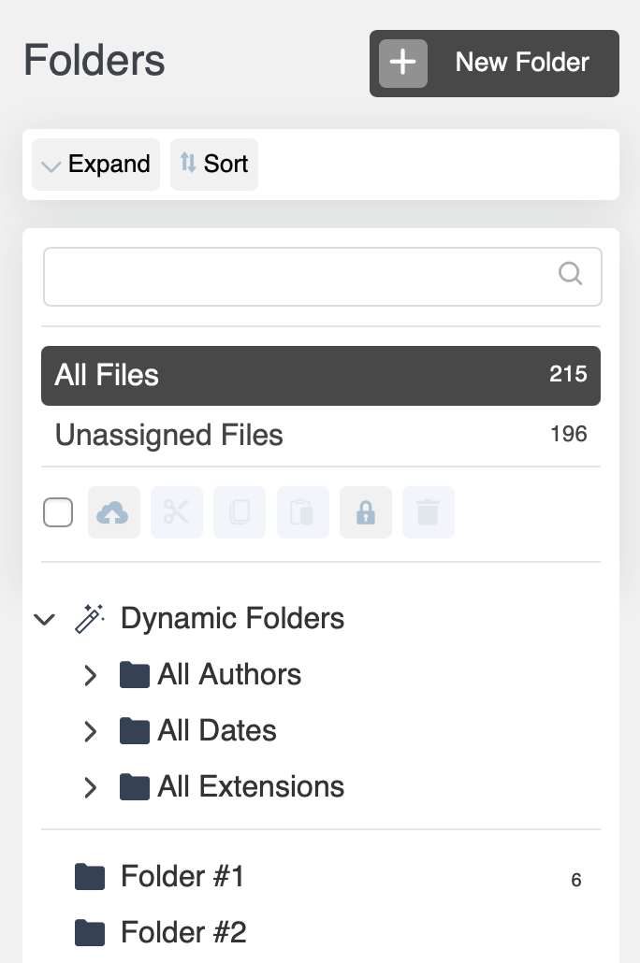Click the paste icon
Screen dimensions: 640x963
pos(302,512)
